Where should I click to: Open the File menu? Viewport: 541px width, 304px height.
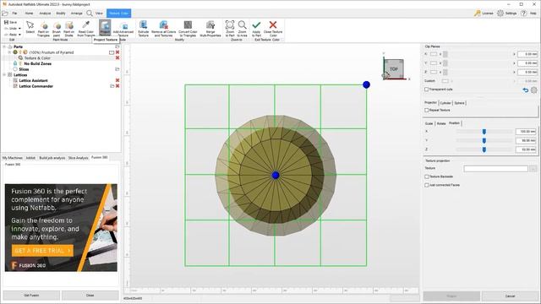(14, 14)
